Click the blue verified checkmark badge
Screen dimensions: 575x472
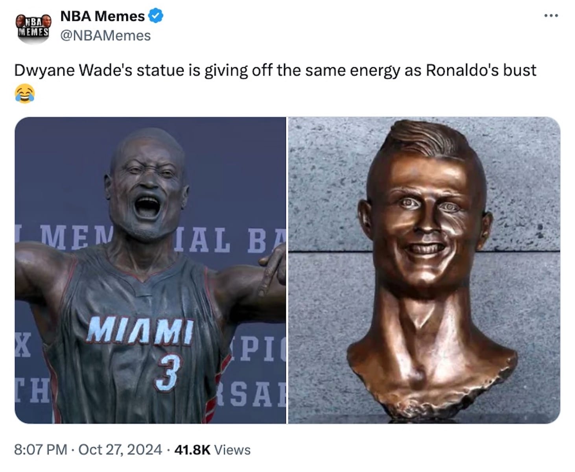pos(156,16)
